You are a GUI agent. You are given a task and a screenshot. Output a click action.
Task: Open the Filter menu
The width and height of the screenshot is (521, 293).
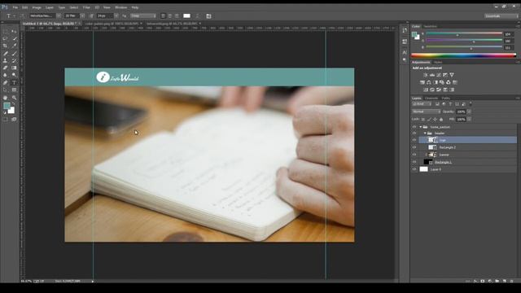(86, 7)
